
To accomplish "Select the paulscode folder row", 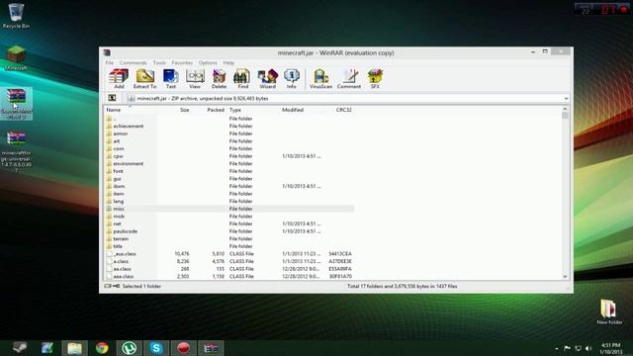I will (229, 231).
